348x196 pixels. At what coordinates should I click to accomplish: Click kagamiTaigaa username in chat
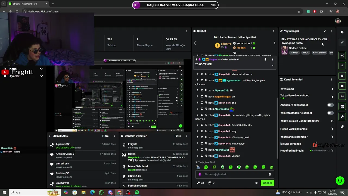click(223, 97)
